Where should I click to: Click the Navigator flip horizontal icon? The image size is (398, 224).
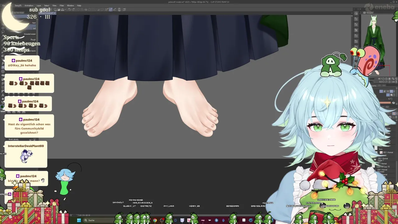click(393, 82)
